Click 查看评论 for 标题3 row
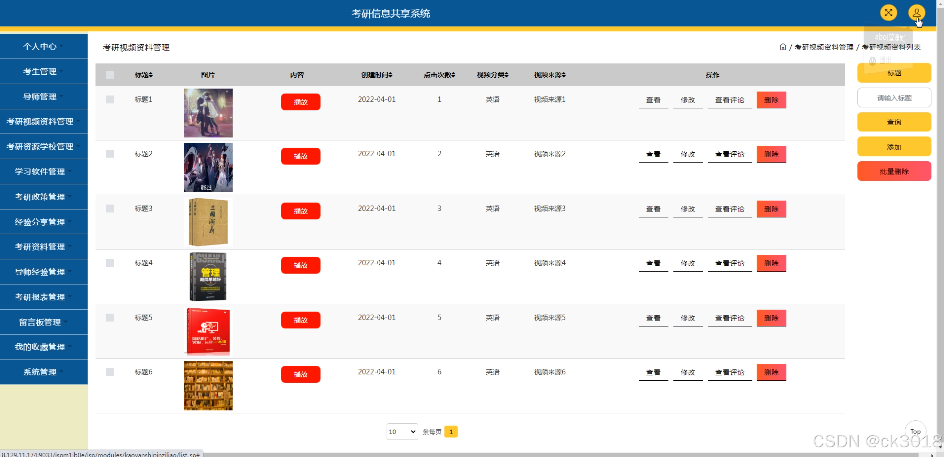 click(730, 209)
